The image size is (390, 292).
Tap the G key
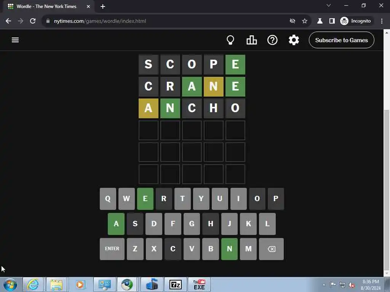click(x=192, y=224)
